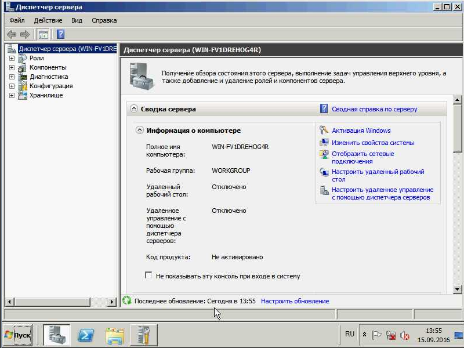Image resolution: width=464 pixels, height=348 pixels.
Task: Click the network icon beside Отобразить сетевые подключения
Action: pyautogui.click(x=324, y=154)
